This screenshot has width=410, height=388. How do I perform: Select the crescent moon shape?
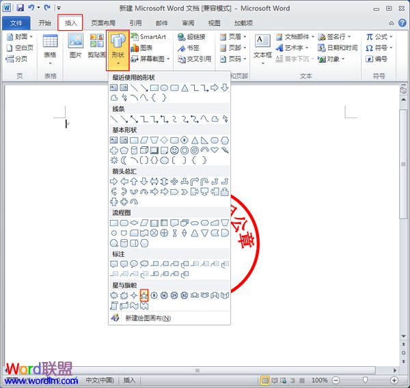pyautogui.click(x=124, y=160)
